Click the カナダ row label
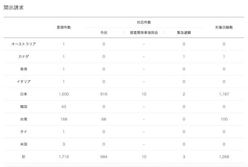Viewport: 248px width, 167px height. (24, 56)
